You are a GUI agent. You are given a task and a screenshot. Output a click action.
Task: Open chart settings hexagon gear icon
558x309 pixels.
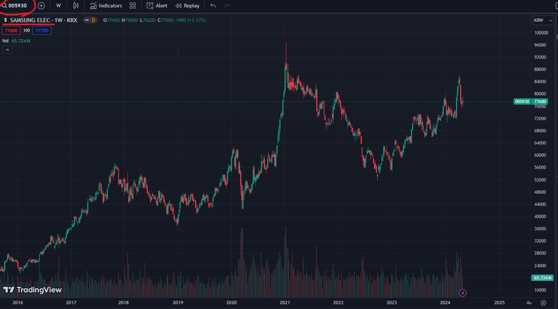(543, 303)
